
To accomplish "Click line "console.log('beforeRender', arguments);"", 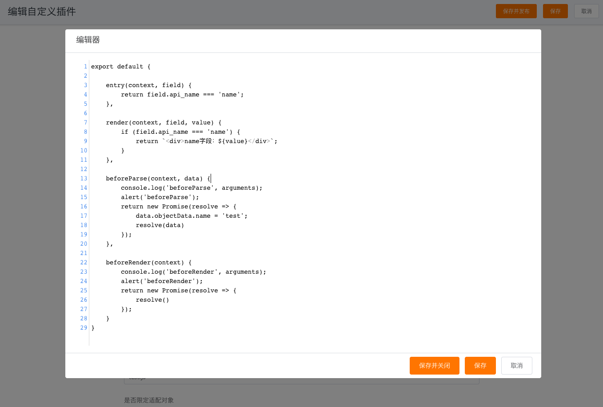I will coord(193,272).
